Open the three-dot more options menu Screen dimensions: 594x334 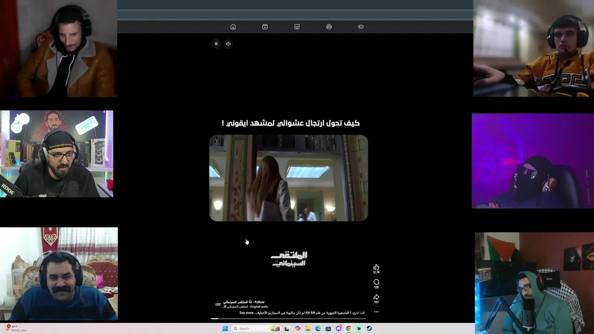click(x=376, y=312)
